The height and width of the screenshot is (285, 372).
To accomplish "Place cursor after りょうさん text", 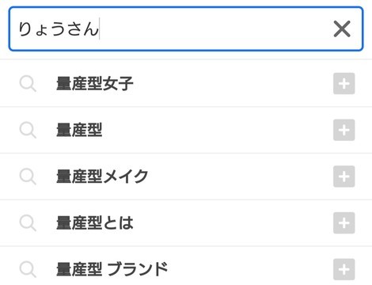I will coord(100,28).
